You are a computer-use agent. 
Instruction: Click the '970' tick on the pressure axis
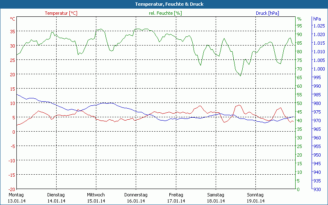coord(317,121)
